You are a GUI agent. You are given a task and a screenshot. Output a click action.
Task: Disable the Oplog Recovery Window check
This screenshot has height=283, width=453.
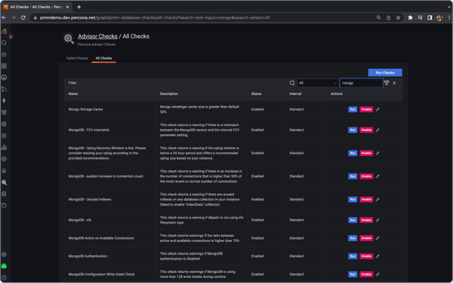pos(366,153)
